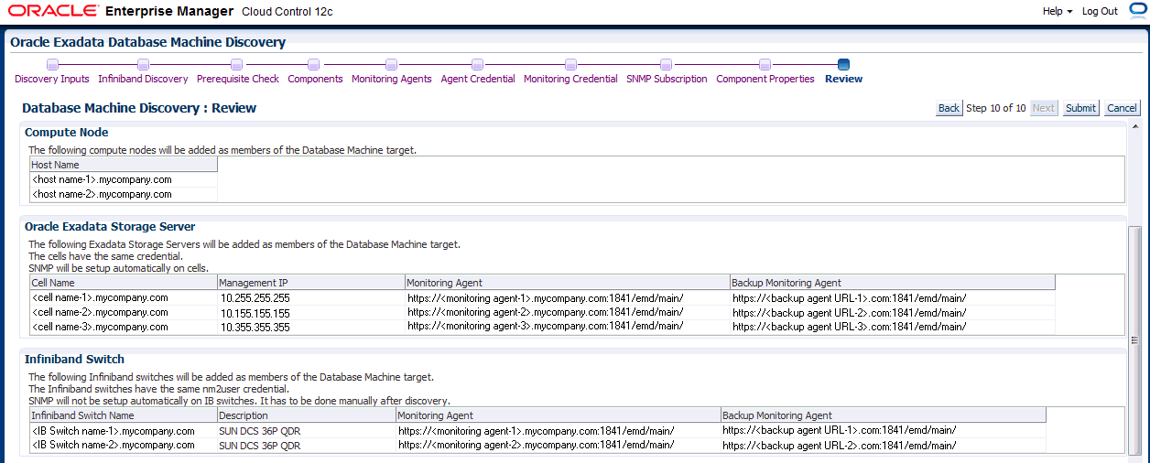Click backup agent URL-3 cell
The image size is (1150, 463).
tap(849, 327)
